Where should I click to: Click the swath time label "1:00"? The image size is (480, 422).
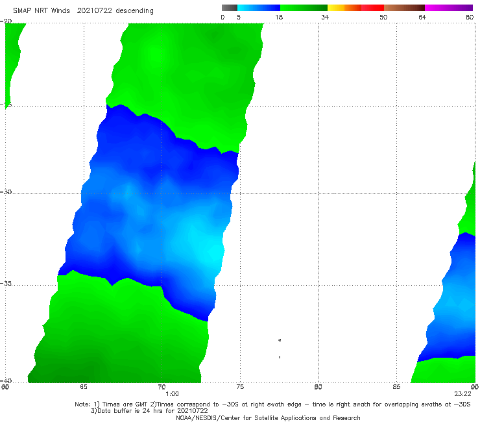click(172, 394)
